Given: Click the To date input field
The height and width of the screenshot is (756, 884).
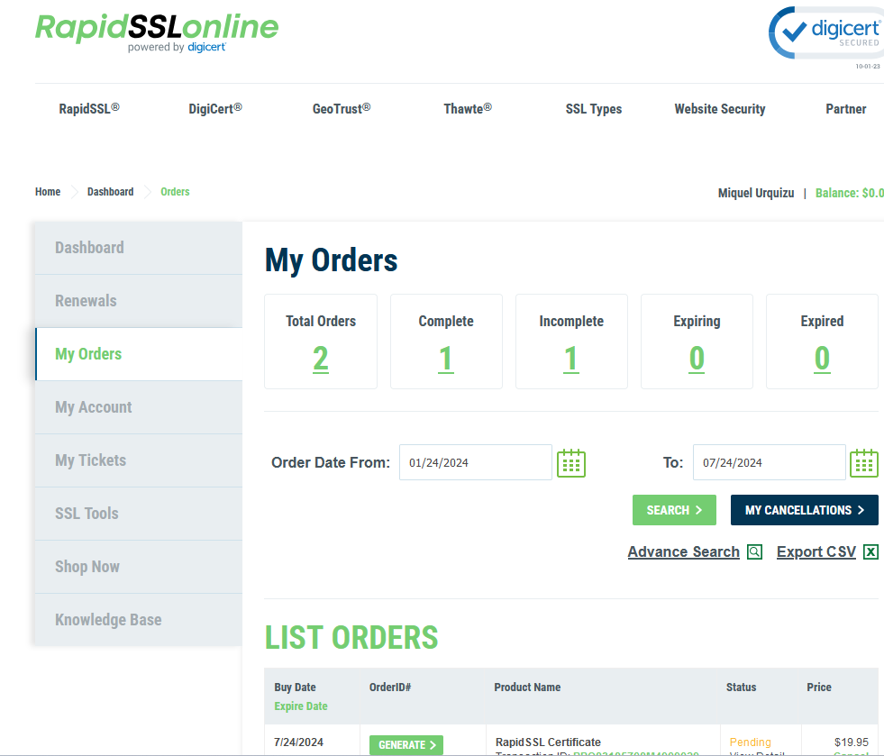Looking at the screenshot, I should [769, 462].
